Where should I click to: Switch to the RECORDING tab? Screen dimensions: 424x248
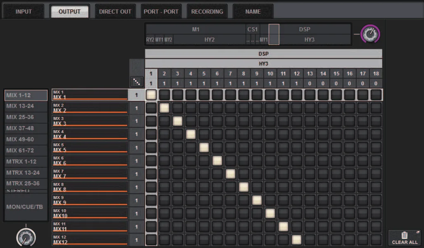[x=207, y=12]
